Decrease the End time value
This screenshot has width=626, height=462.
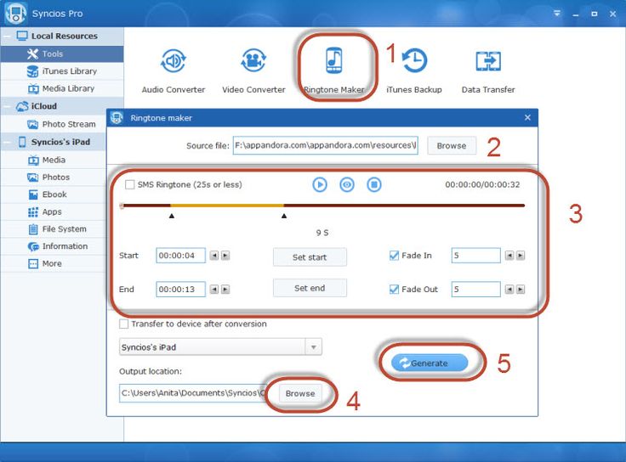click(x=214, y=290)
